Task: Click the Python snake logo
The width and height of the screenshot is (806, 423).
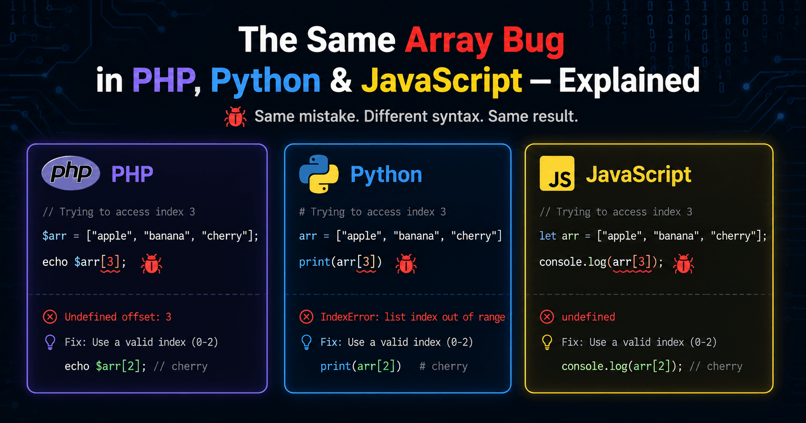Action: click(319, 174)
